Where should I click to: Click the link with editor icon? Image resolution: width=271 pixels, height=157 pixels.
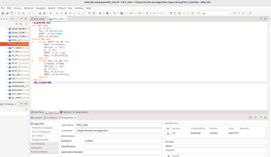point(21,24)
